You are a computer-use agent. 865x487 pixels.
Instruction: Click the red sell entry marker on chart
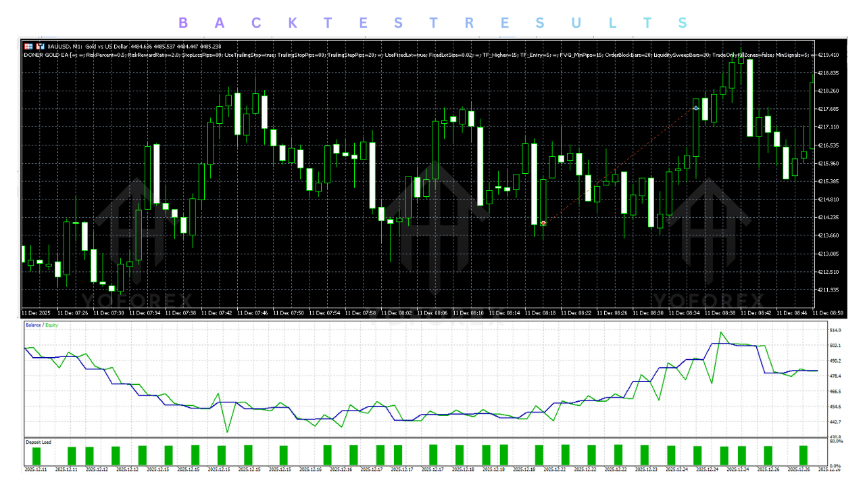coord(543,223)
